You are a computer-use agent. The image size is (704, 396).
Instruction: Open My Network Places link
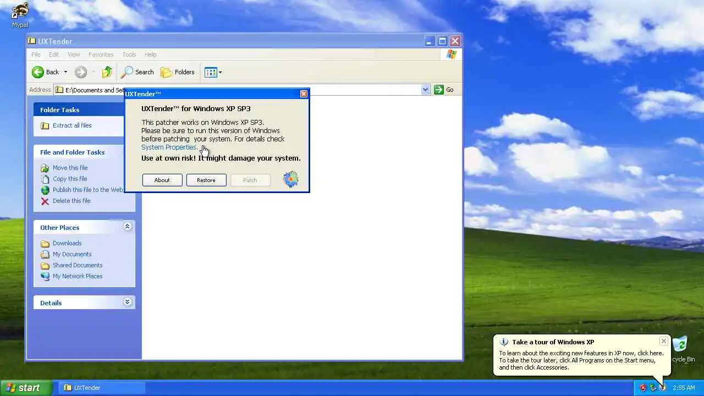[x=78, y=276]
